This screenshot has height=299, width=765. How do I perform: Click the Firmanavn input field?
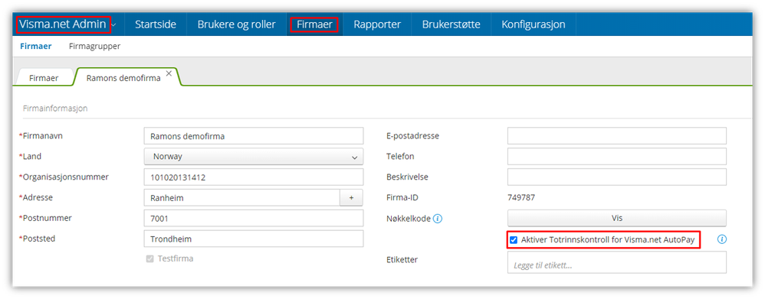[254, 136]
